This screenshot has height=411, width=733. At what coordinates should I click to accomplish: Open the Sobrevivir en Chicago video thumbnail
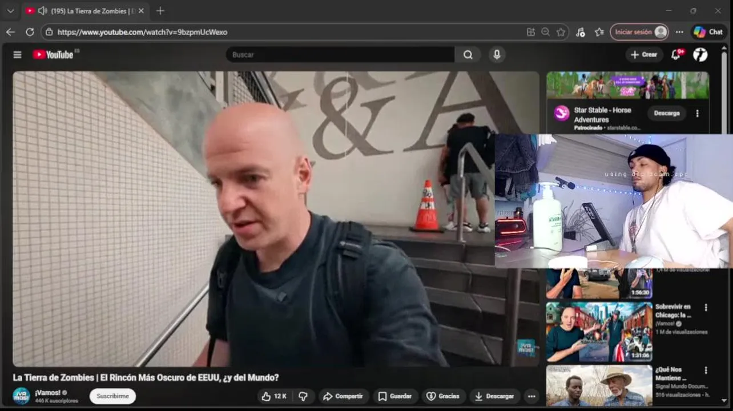click(x=599, y=332)
